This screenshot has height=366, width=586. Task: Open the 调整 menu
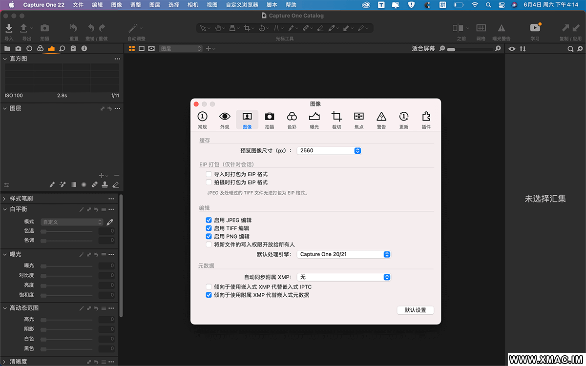(x=136, y=5)
